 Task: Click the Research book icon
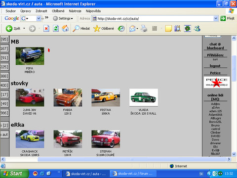click(178, 29)
